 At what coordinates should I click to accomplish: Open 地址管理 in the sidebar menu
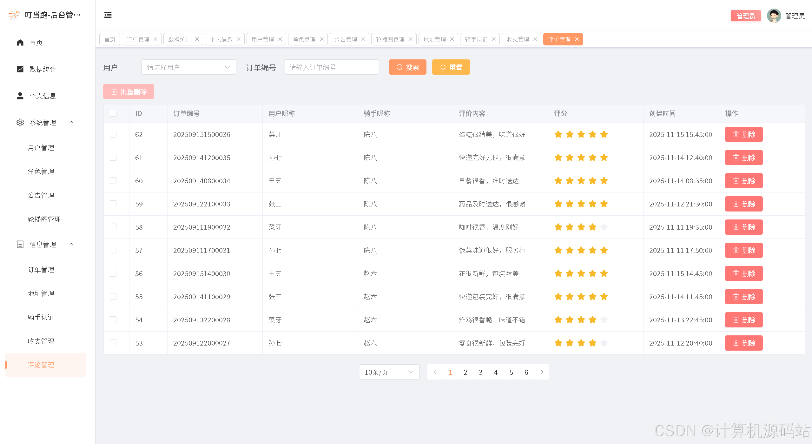point(41,293)
